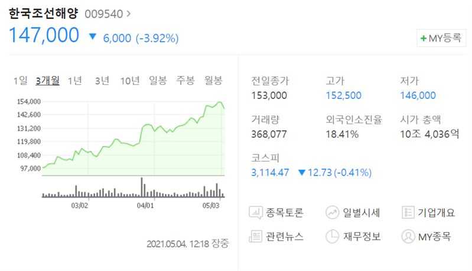Open the 한국조선해양 stock title
Image resolution: width=472 pixels, height=271 pixels.
coord(43,13)
